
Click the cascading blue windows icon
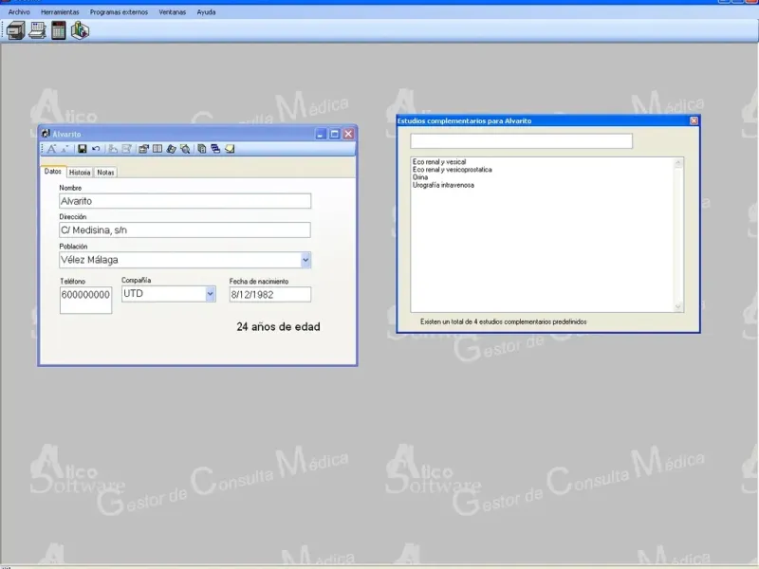215,149
